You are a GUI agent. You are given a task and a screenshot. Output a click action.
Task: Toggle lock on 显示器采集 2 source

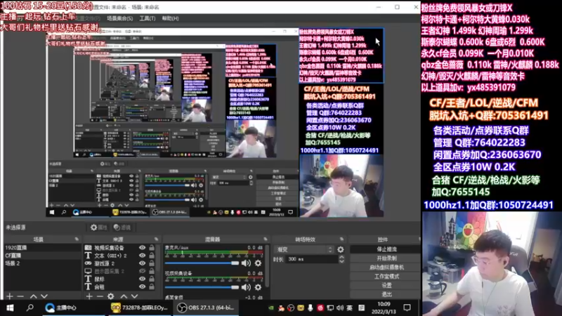(152, 271)
